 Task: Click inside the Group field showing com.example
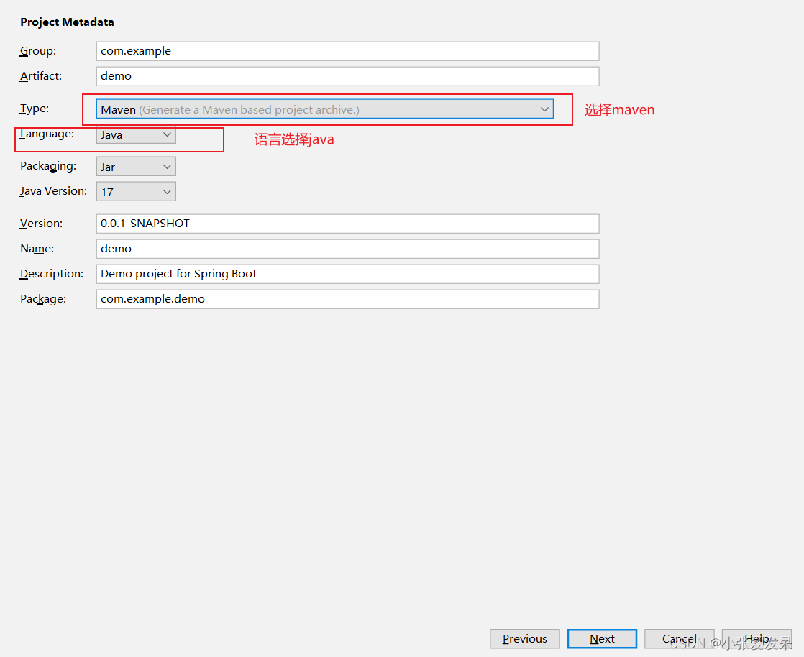[x=347, y=50]
